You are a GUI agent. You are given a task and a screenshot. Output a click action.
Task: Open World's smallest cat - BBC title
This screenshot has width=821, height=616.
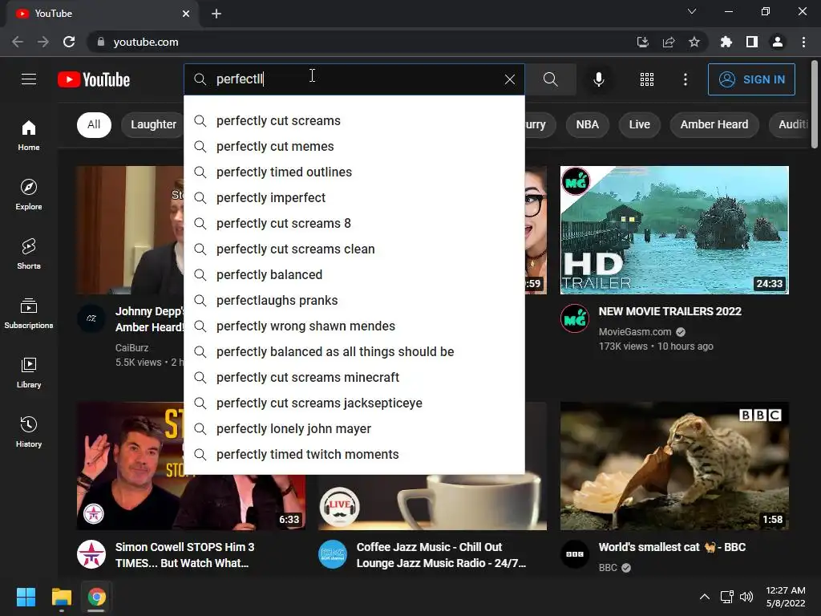click(x=673, y=547)
